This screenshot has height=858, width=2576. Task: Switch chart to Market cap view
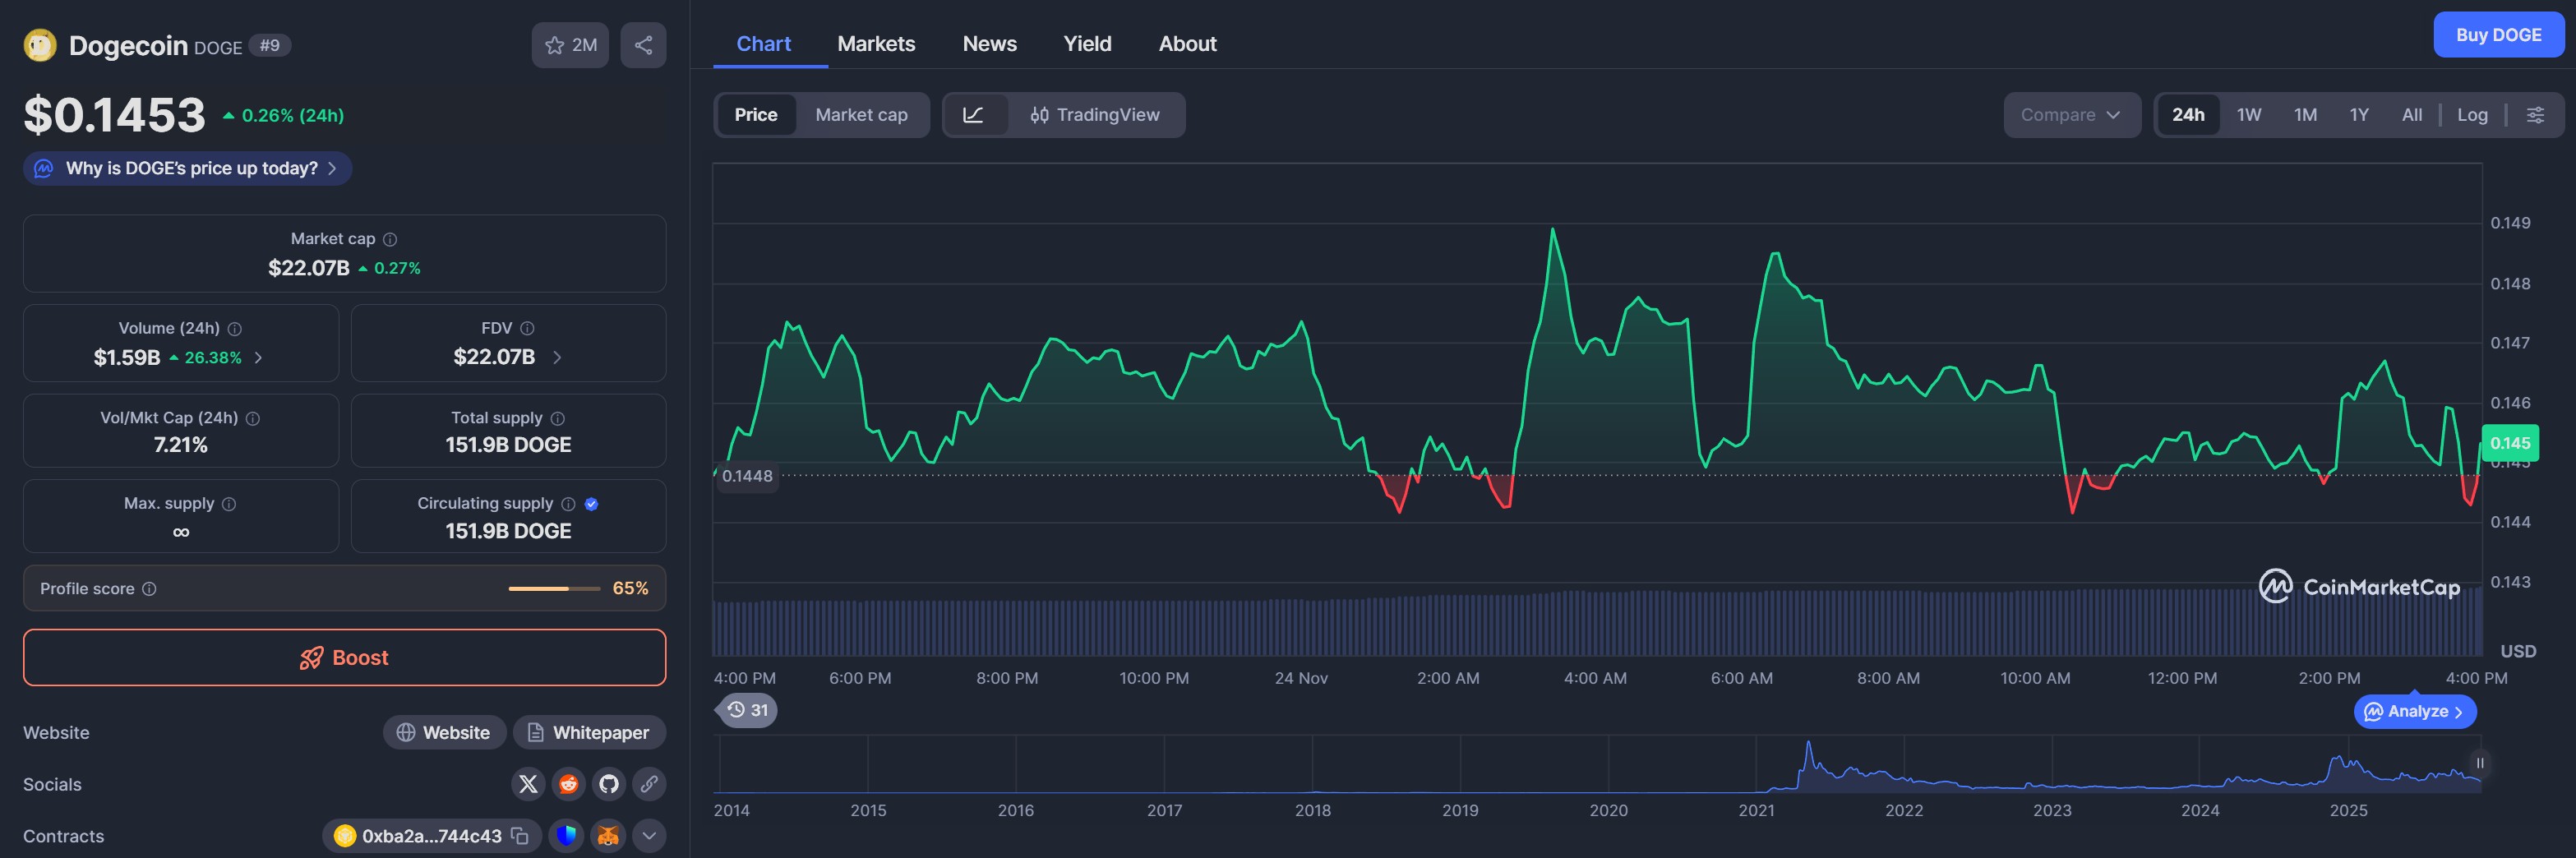(x=861, y=115)
